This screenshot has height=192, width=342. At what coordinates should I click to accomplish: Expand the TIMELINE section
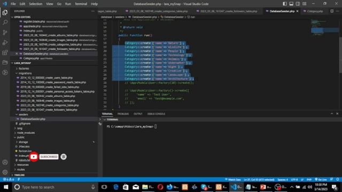point(19,175)
